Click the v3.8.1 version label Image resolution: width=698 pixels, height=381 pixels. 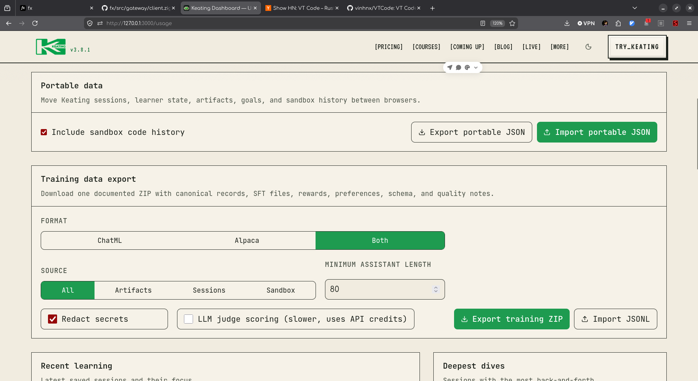coord(80,50)
